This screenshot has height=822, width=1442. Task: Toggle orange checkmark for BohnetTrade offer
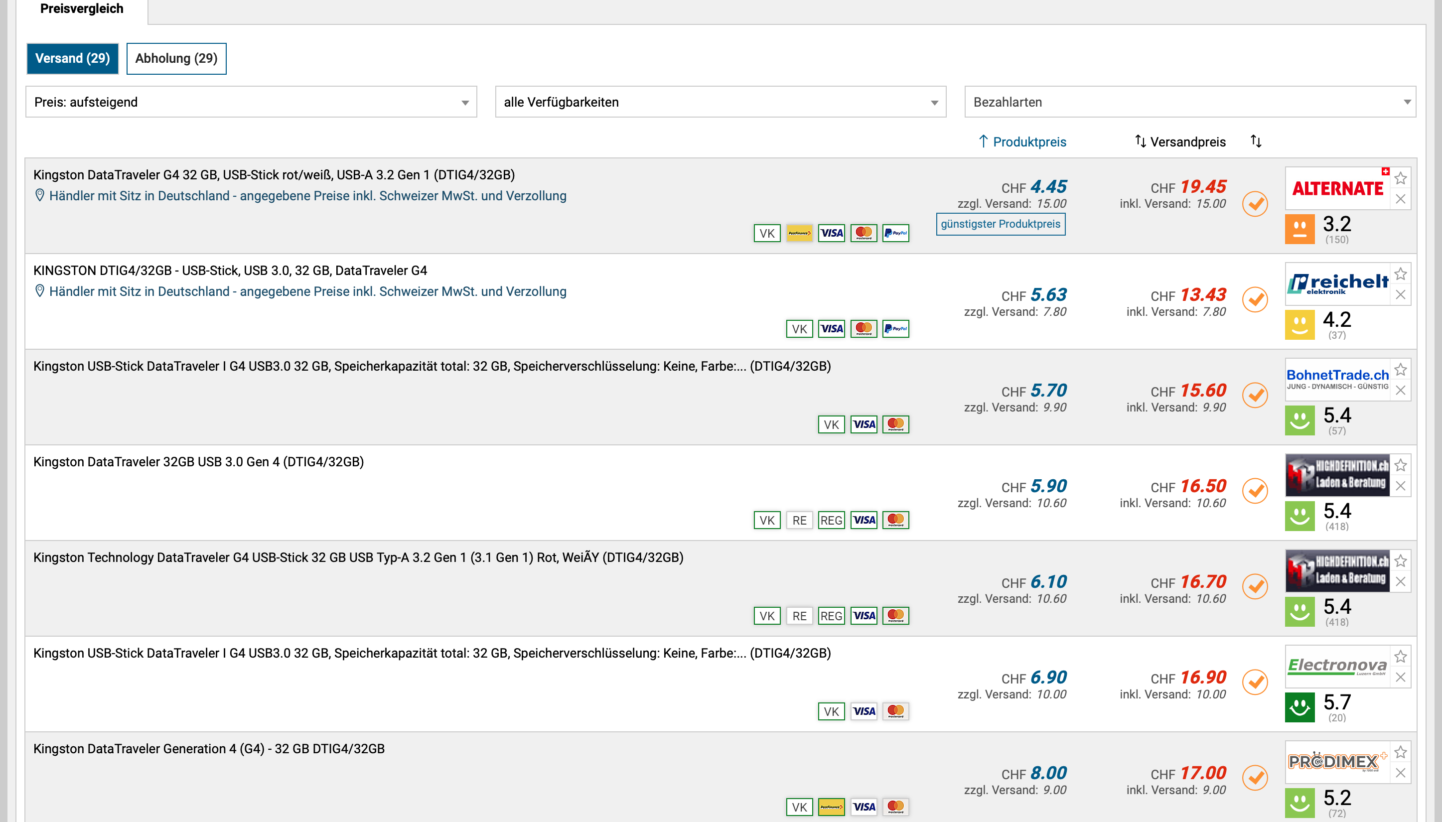coord(1255,395)
